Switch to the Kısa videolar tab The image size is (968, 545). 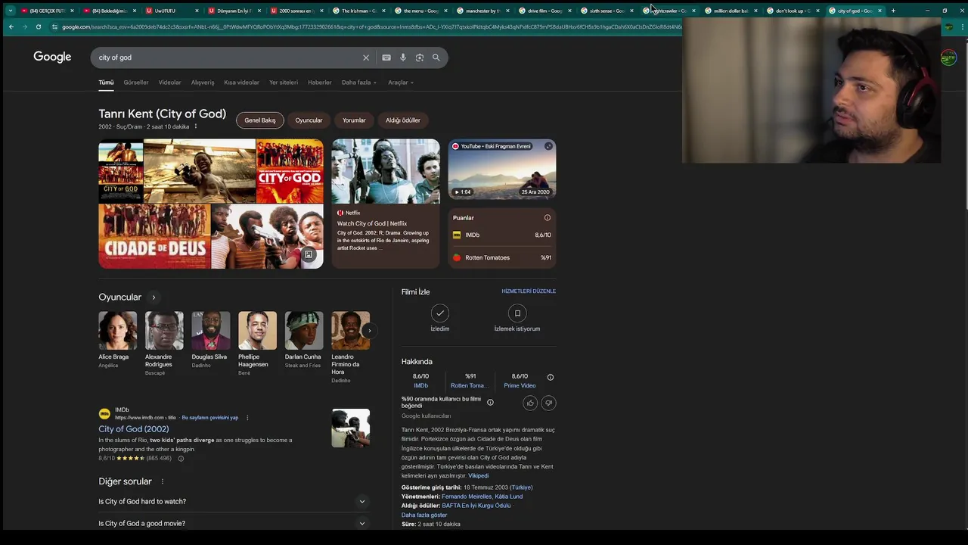pos(241,83)
